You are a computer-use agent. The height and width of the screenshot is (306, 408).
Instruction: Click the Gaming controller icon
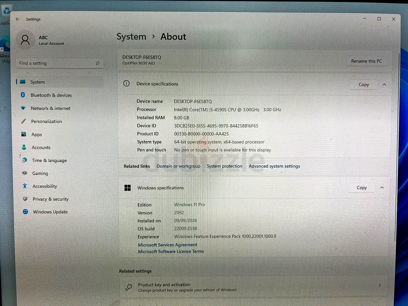point(25,173)
